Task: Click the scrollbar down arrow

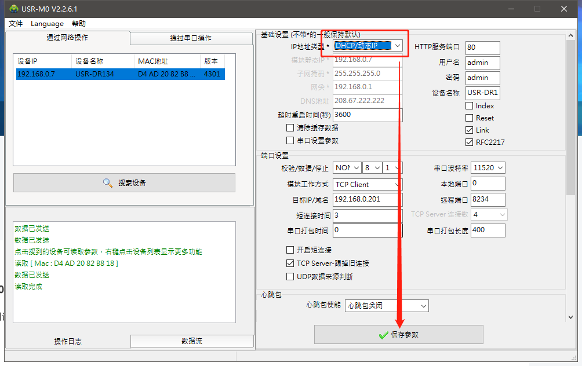Action: click(570, 317)
